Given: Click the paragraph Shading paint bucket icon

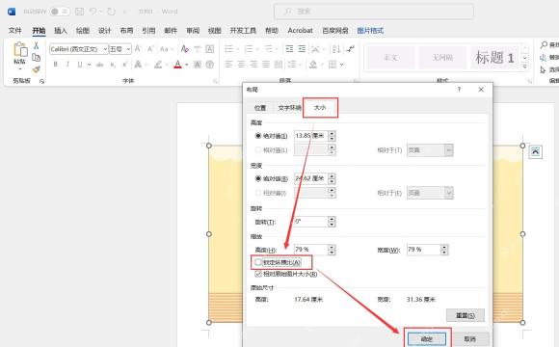Looking at the screenshot, I should 313,65.
